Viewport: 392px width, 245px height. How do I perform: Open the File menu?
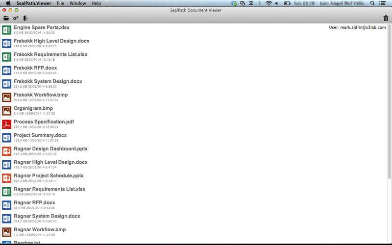point(60,3)
